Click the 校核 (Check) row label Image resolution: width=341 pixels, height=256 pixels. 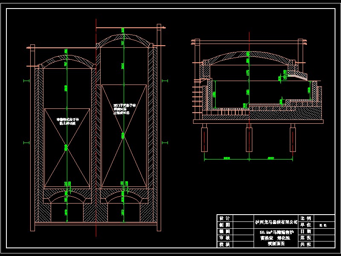(x=225, y=244)
